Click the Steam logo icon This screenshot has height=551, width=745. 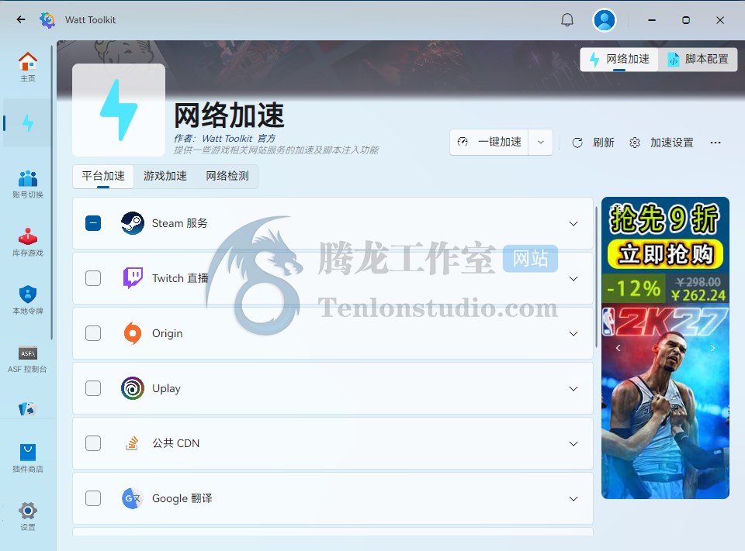[133, 223]
